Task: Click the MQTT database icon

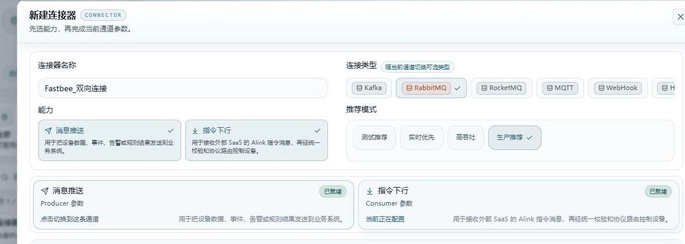Action: [550, 88]
